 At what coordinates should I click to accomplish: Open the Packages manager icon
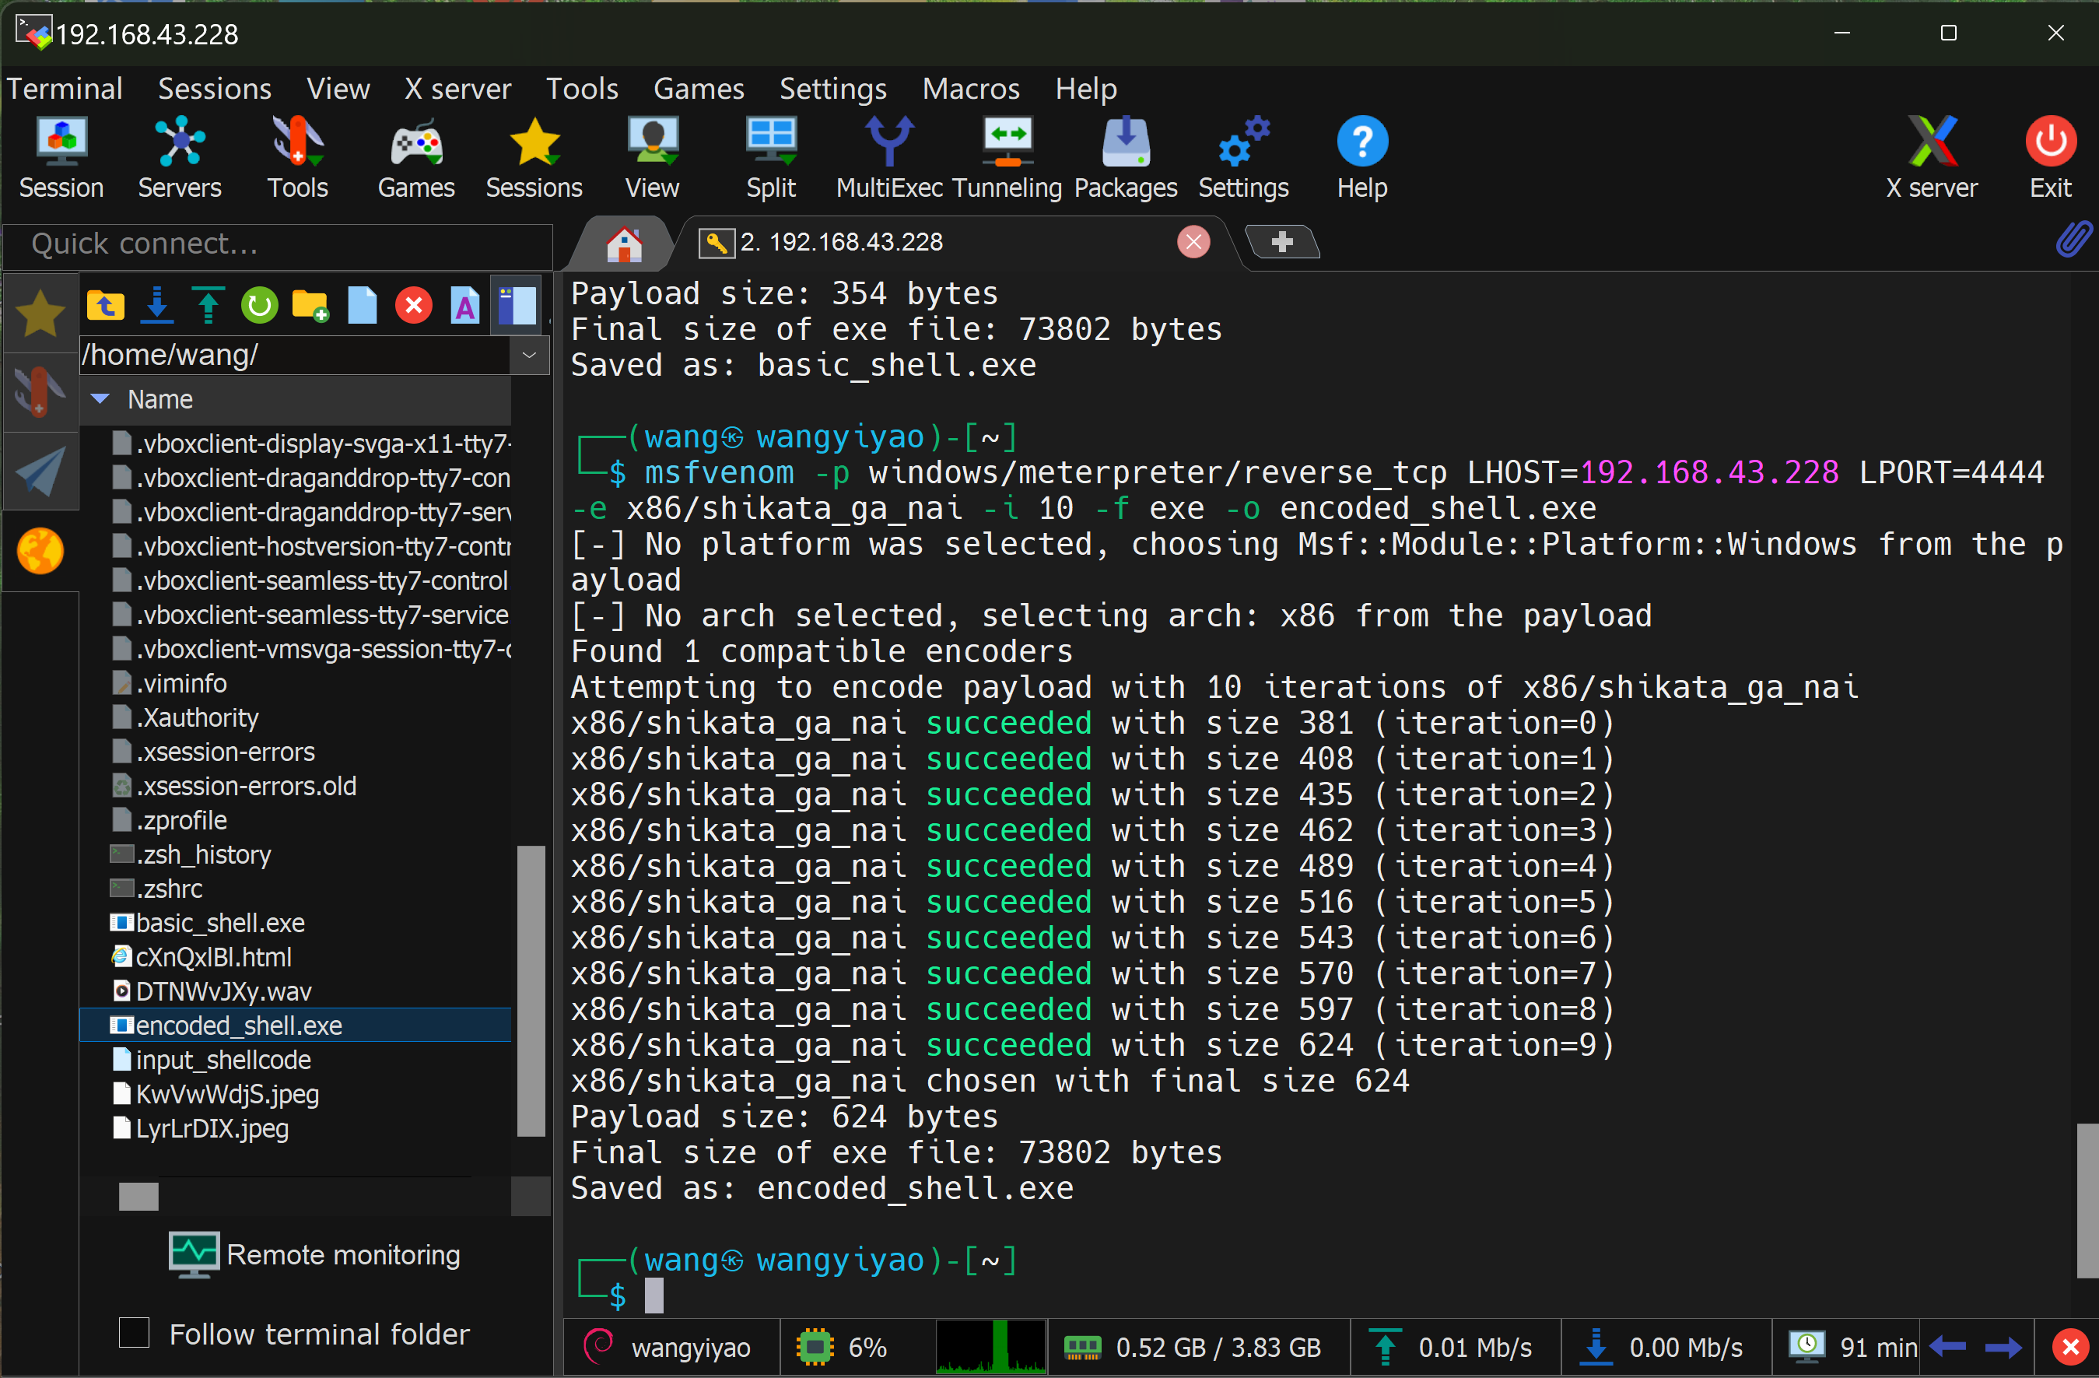coord(1125,157)
